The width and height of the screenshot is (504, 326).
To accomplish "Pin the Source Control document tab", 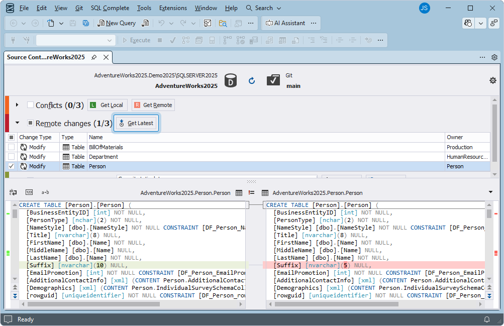I will (x=94, y=57).
